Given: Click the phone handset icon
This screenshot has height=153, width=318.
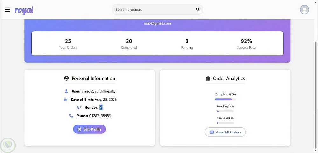Looking at the screenshot, I should coord(71,116).
